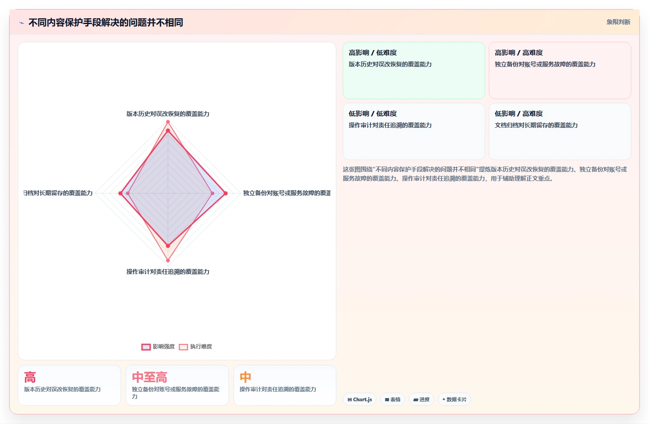Screen dimensions: 649x424
Task: Click radar top axis label 版本历史对误改恢复的覆盖能力
Action: [x=168, y=114]
